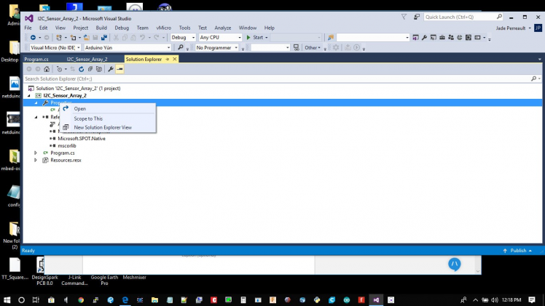
Task: Switch to the Program.cs tab
Action: (x=36, y=59)
